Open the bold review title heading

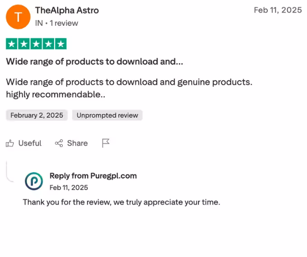tap(94, 61)
